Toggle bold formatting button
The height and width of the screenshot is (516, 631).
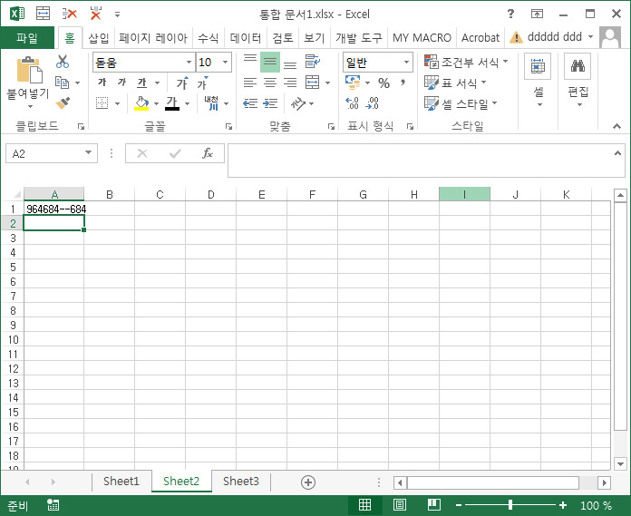102,83
